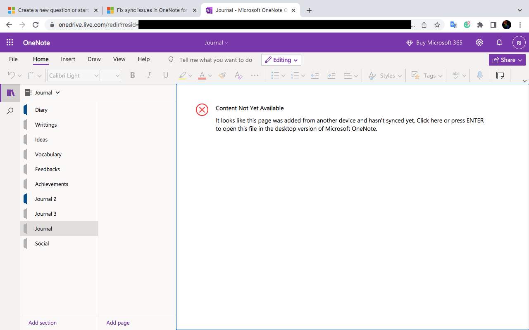Viewport: 529px width, 330px height.
Task: Apply italic formatting
Action: (x=149, y=75)
